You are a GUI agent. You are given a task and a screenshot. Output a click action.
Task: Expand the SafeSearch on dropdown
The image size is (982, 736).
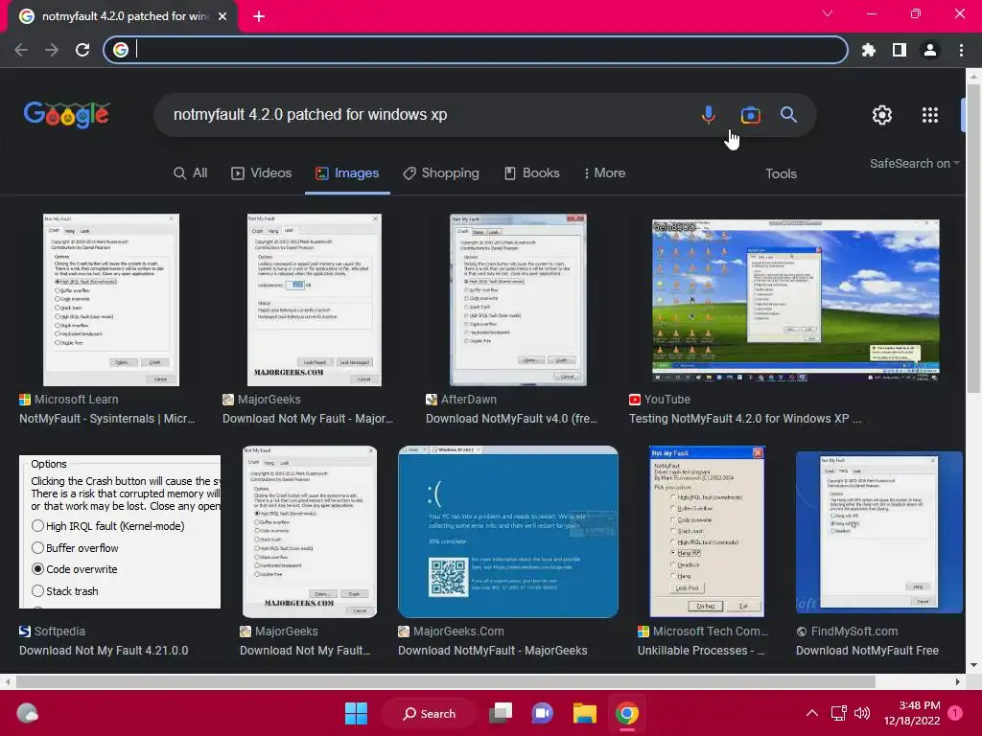click(914, 163)
